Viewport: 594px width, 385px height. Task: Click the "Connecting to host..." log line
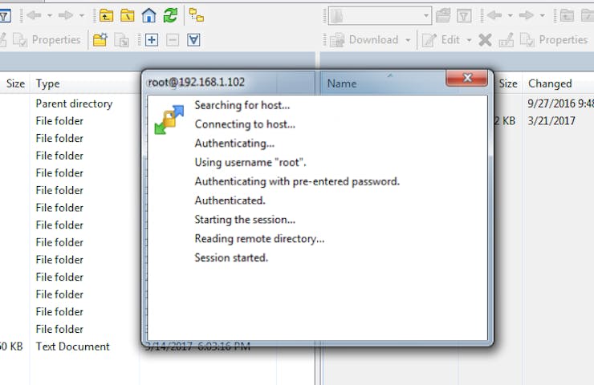point(245,124)
